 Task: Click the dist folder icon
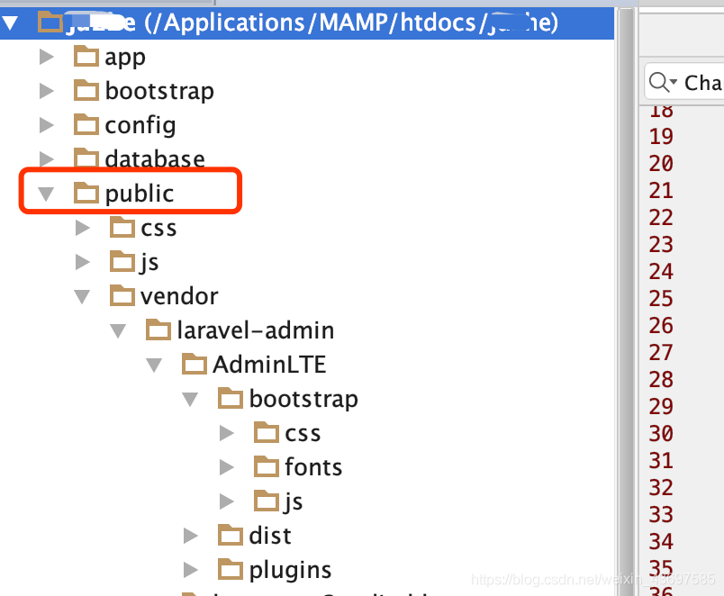click(x=231, y=534)
